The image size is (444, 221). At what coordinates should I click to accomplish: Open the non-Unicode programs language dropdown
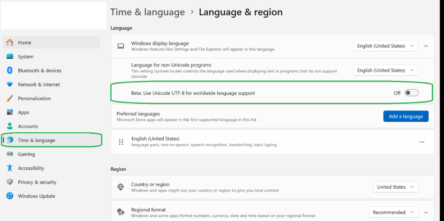tap(386, 70)
